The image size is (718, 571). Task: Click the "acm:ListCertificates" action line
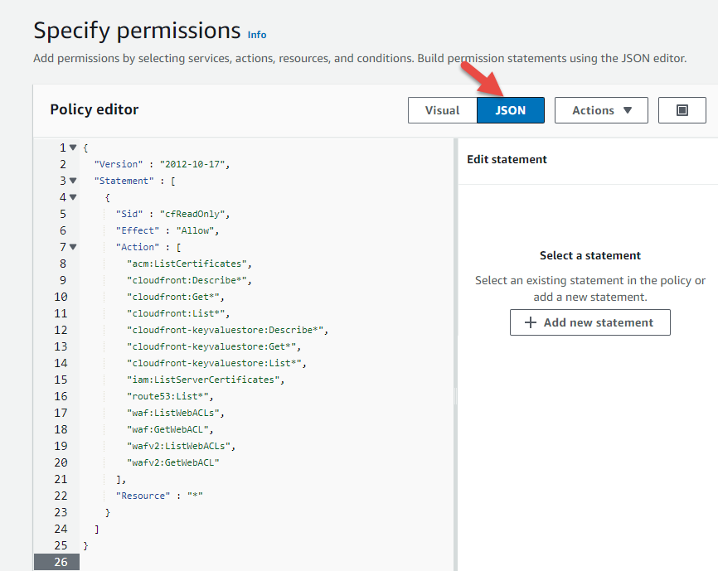coord(187,264)
